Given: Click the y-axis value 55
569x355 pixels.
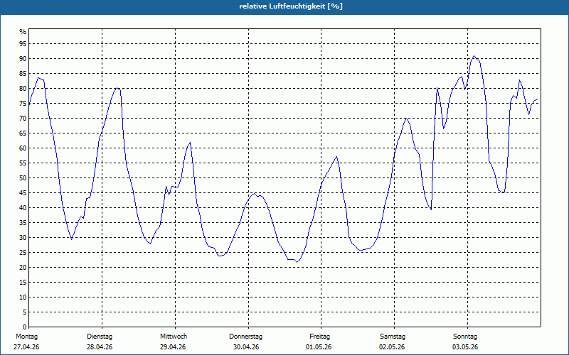Looking at the screenshot, I should click(23, 163).
